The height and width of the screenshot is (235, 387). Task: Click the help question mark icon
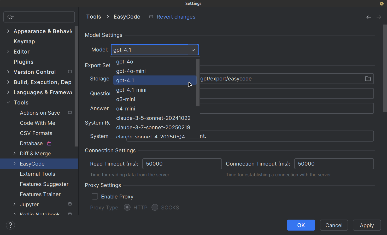(x=10, y=225)
